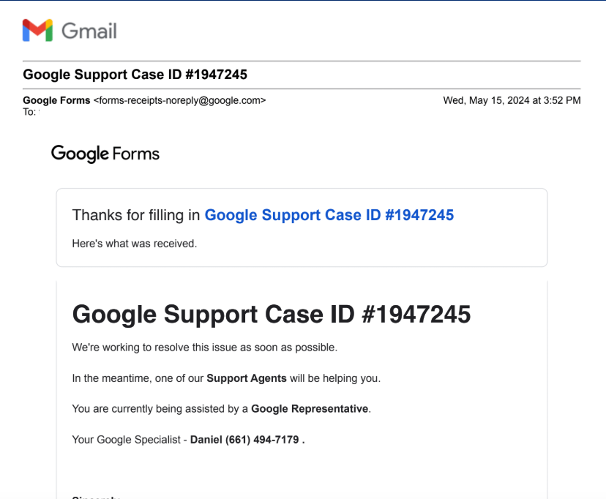Click the Gmail M logo icon
Screen dimensions: 606x499
[x=37, y=31]
